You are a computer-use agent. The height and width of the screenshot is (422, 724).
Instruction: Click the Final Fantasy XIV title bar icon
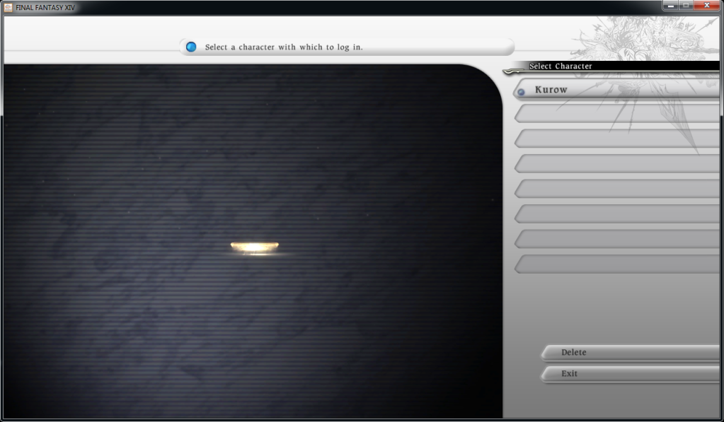point(8,7)
